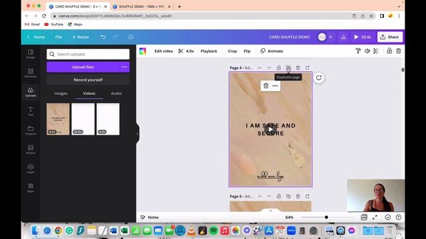Open the Resize dropdown
Screen dimensions: 426x239
click(x=81, y=37)
